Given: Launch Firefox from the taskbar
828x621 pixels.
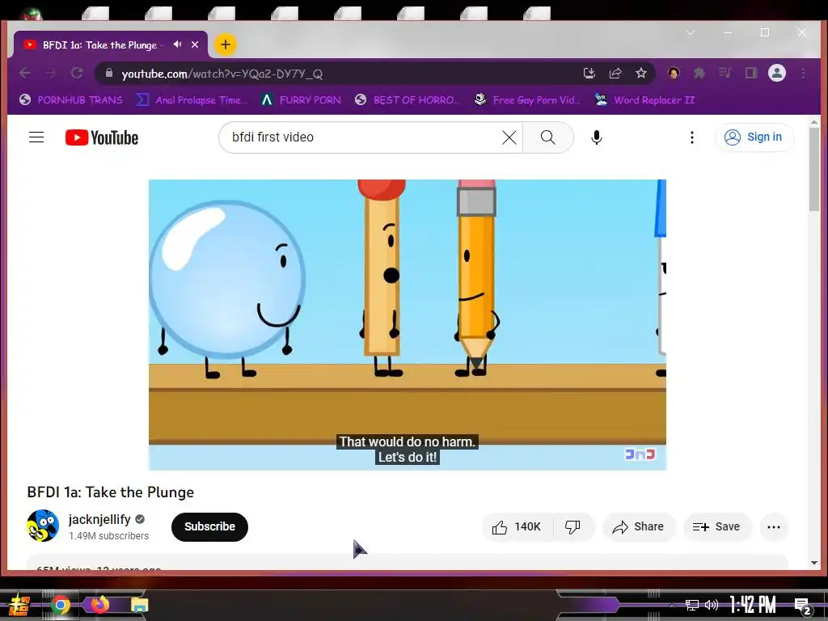Looking at the screenshot, I should pyautogui.click(x=99, y=604).
